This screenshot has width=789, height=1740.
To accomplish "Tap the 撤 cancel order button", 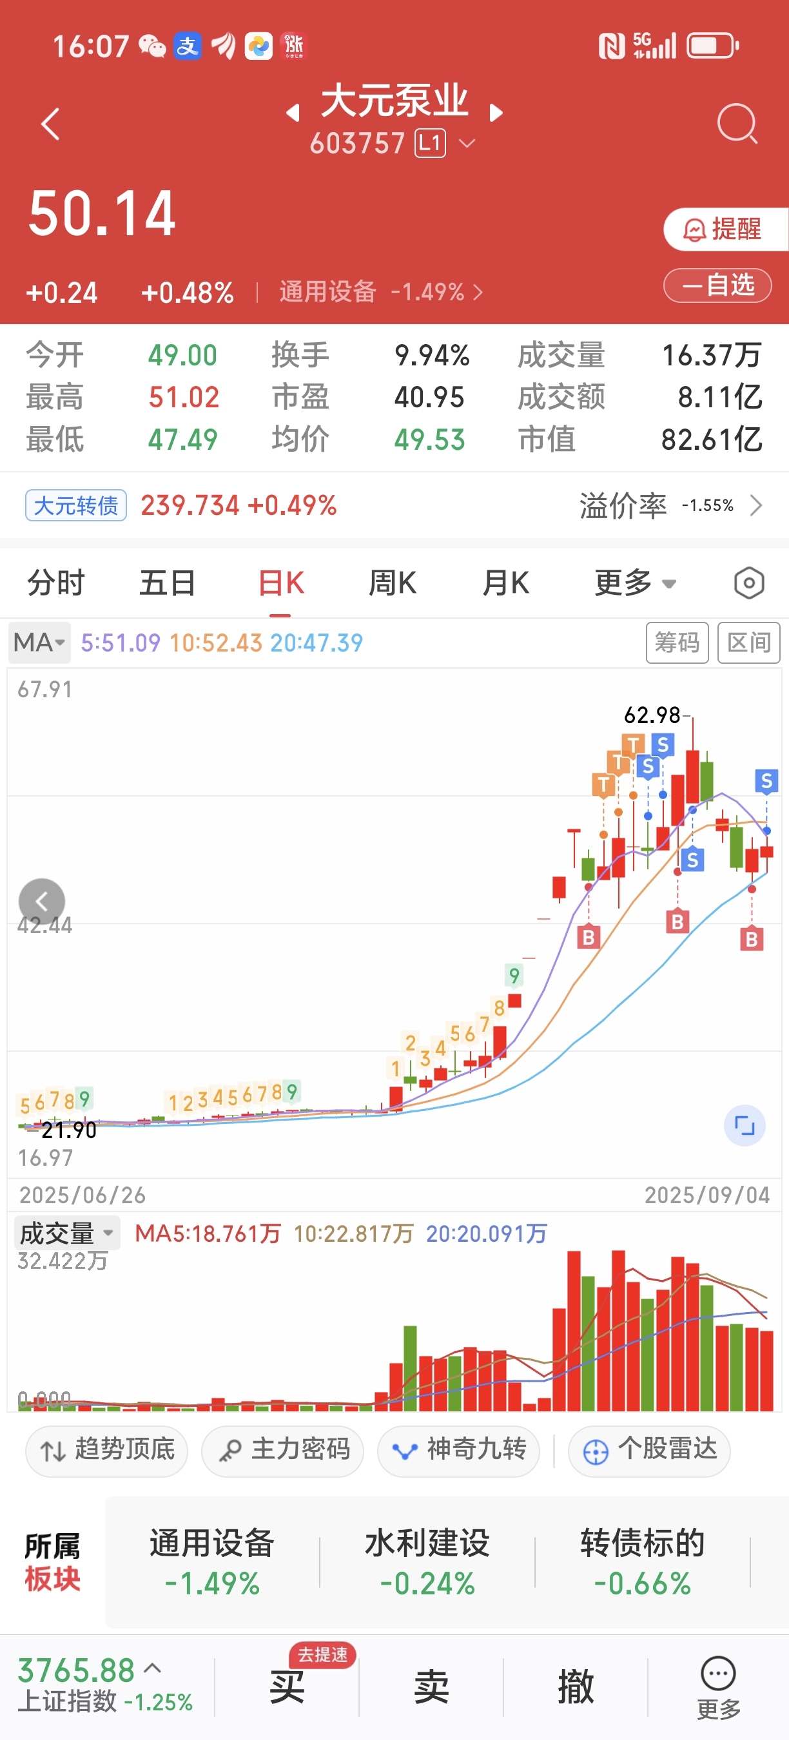I will pyautogui.click(x=576, y=1687).
